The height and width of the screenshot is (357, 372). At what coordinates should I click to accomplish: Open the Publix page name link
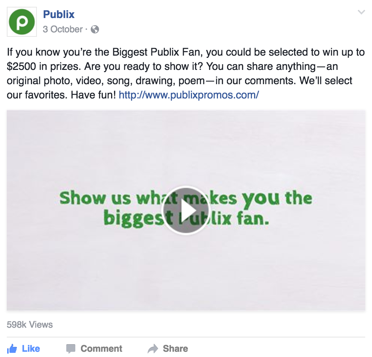[59, 14]
